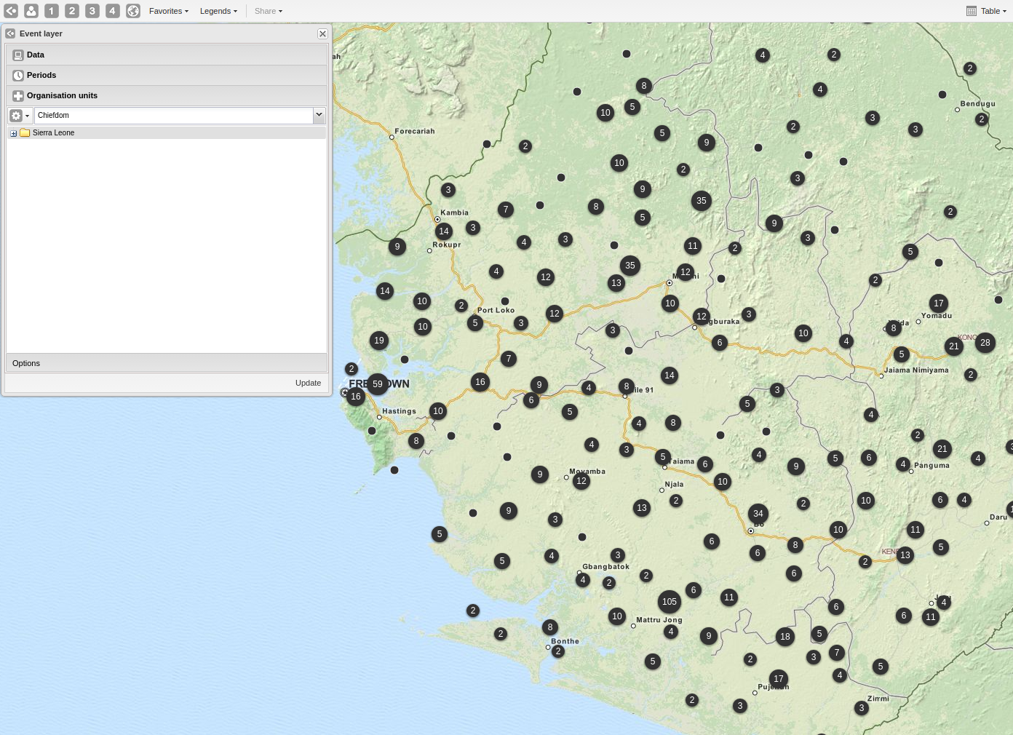Select thematic layer 3 icon
Screen dimensions: 1013x735
pyautogui.click(x=92, y=11)
